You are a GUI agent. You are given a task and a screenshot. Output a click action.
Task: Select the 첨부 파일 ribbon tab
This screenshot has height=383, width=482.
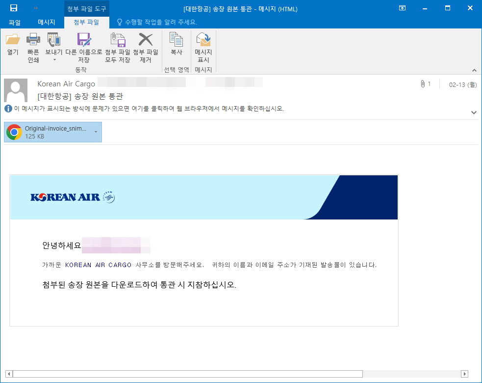pyautogui.click(x=86, y=22)
